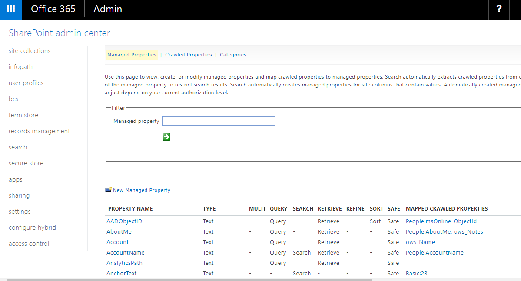Open People:AccountName crawled property
Viewport: 521px width, 281px height.
pyautogui.click(x=434, y=253)
